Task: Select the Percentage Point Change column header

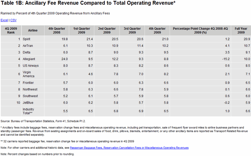Action: pos(200,31)
